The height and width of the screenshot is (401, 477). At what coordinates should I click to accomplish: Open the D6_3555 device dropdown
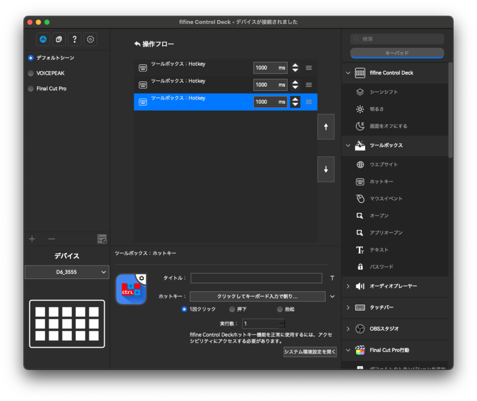67,272
